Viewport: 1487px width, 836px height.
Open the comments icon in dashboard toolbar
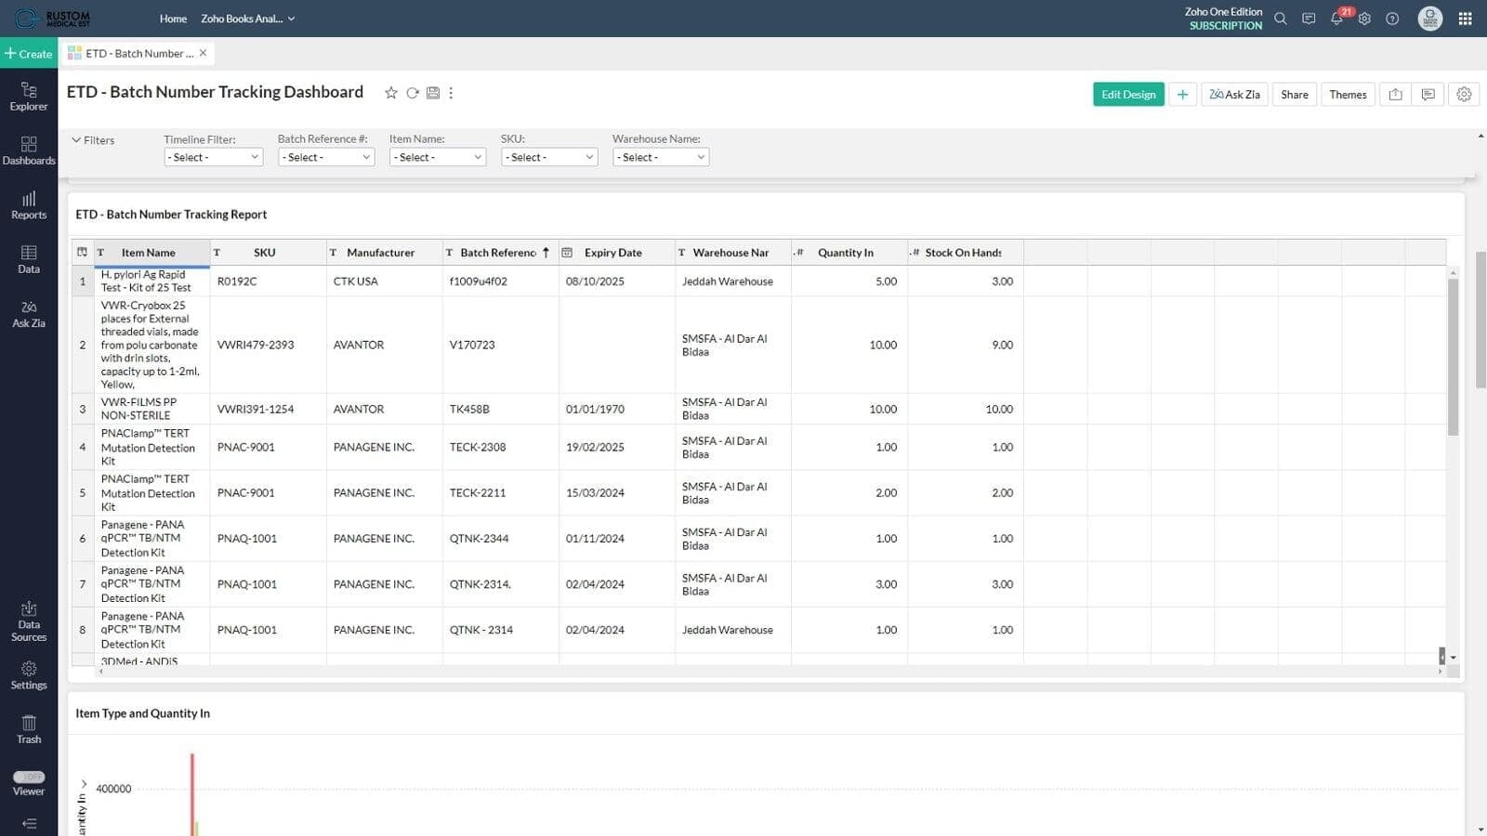1428,94
